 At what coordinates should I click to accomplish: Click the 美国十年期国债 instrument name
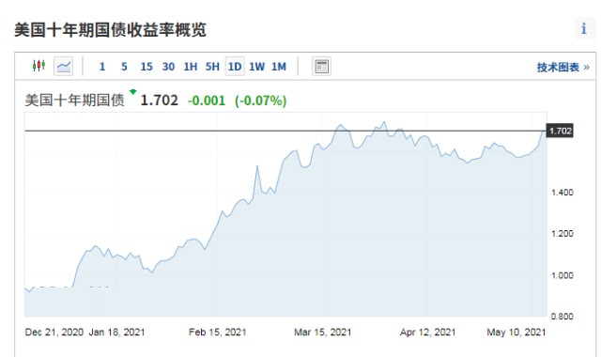pos(75,101)
